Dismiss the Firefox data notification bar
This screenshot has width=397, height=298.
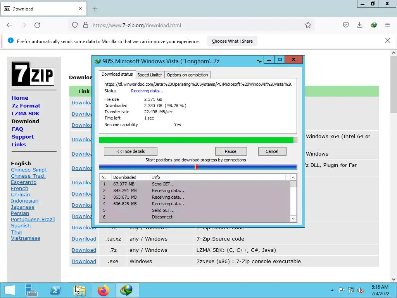coord(388,40)
